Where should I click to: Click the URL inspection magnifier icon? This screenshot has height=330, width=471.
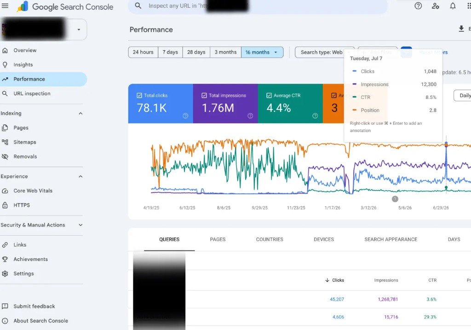click(5, 93)
